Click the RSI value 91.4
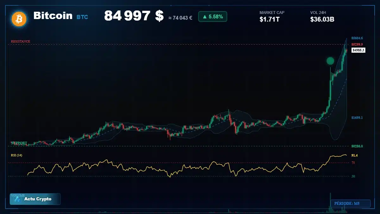The image size is (380, 214). click(354, 155)
